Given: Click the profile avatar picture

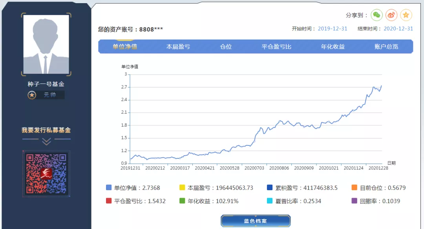Looking at the screenshot, I should [x=46, y=44].
